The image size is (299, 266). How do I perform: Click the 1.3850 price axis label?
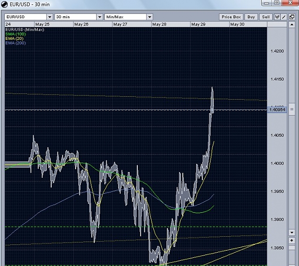(x=277, y=248)
